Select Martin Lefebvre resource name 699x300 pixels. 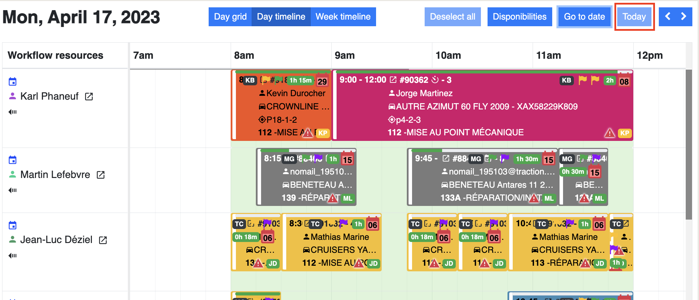[55, 175]
